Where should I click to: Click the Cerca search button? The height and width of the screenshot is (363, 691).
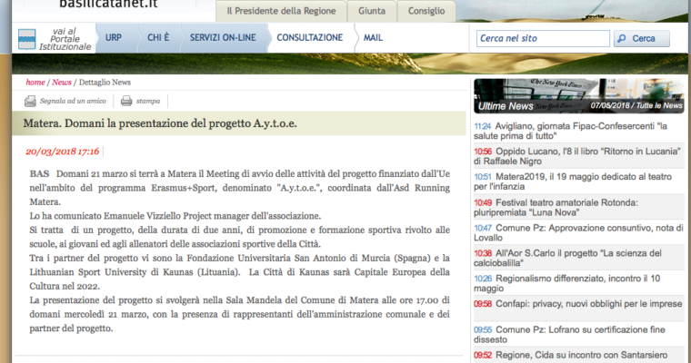coord(642,39)
